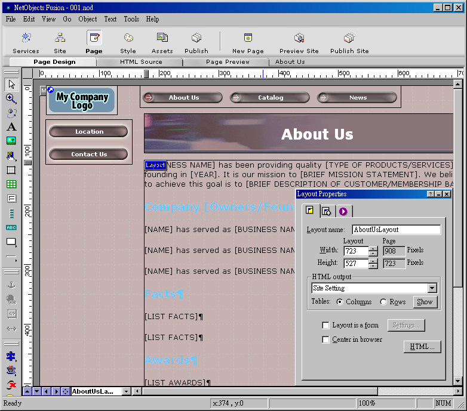Click the Publish Site icon
The image size is (467, 411).
click(349, 43)
